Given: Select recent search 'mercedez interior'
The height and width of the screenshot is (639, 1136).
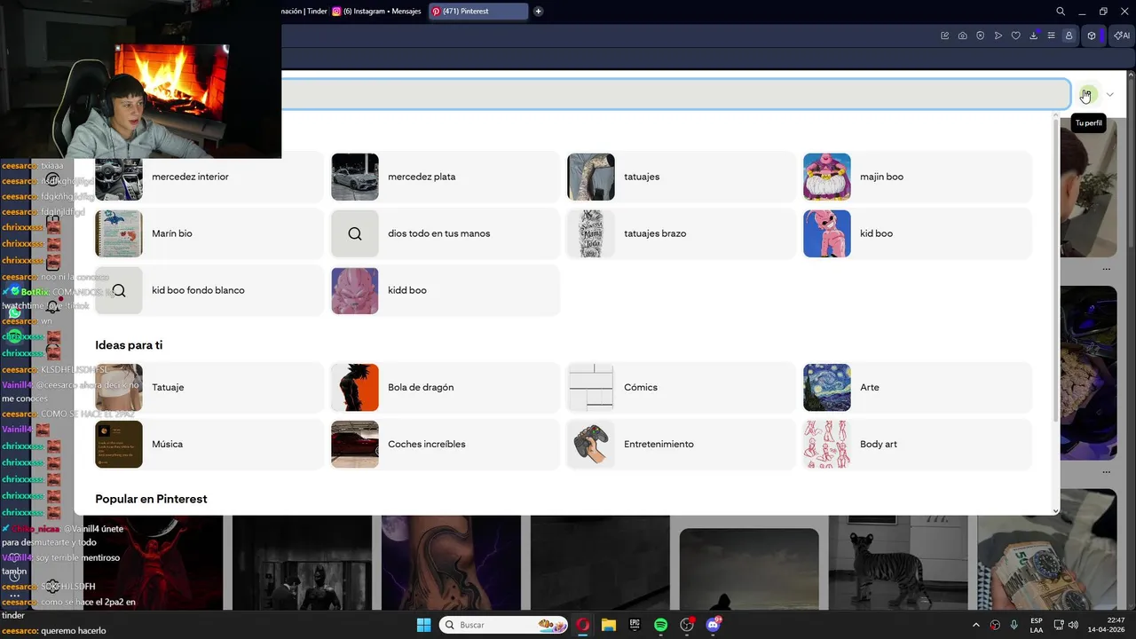Looking at the screenshot, I should click(209, 177).
